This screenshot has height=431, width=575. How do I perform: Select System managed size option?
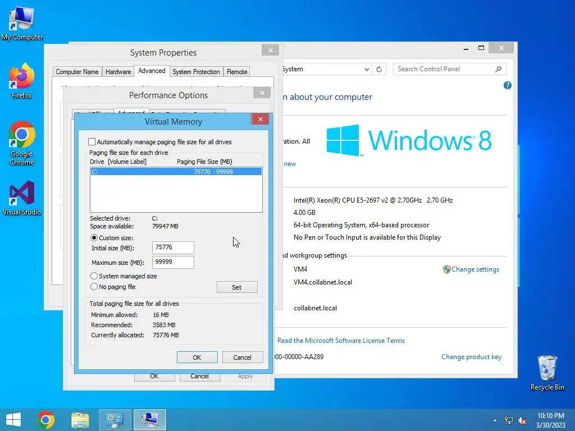point(94,276)
